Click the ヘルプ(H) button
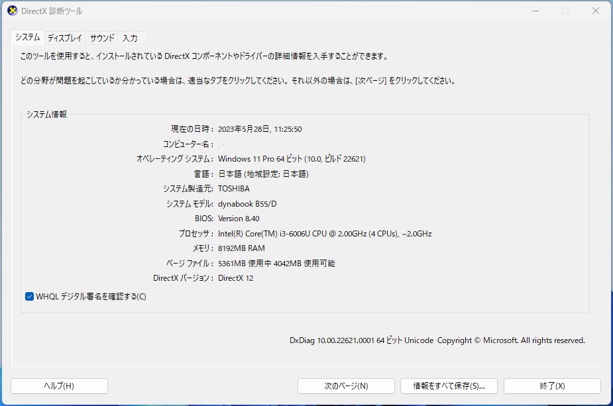The height and width of the screenshot is (406, 613). coord(59,386)
